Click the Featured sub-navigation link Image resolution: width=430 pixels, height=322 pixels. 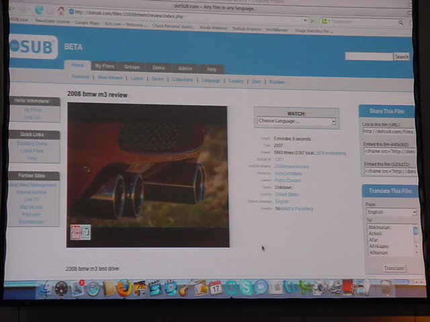tap(80, 76)
